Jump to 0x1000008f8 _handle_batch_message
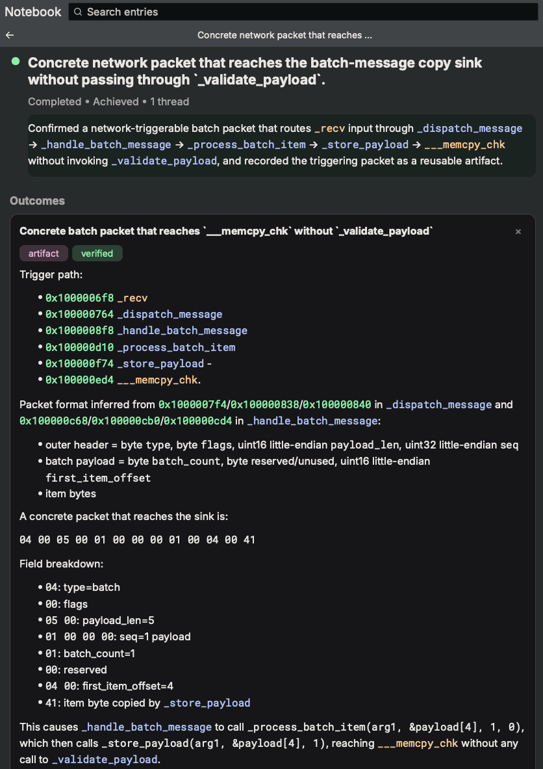This screenshot has width=543, height=769. 147,331
